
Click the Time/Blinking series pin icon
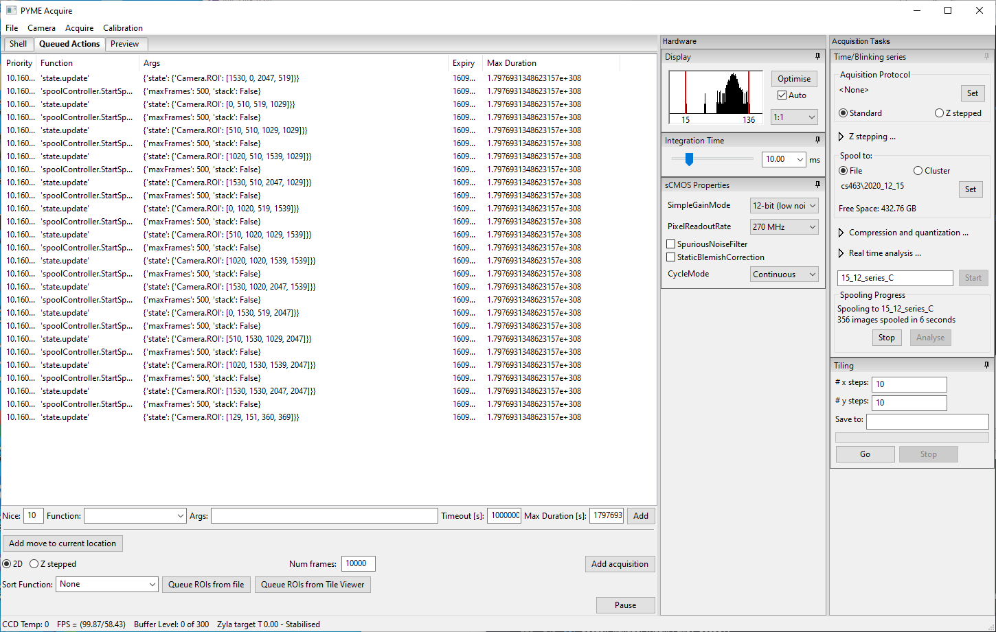coord(987,56)
